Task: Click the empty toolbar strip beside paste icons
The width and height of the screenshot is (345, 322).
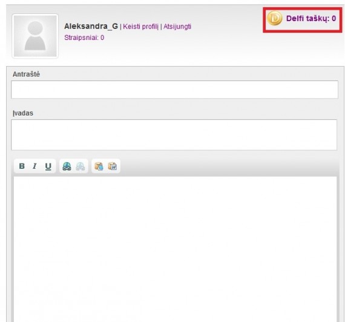Action: [229, 166]
